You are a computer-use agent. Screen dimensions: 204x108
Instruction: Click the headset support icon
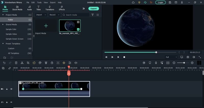[x=145, y=2]
